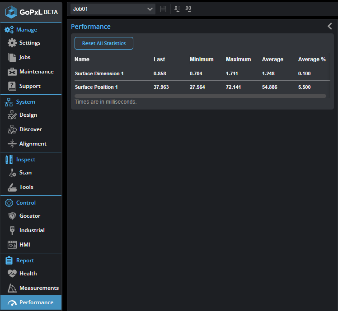Go to the Scan page
The width and height of the screenshot is (338, 311).
(25, 173)
